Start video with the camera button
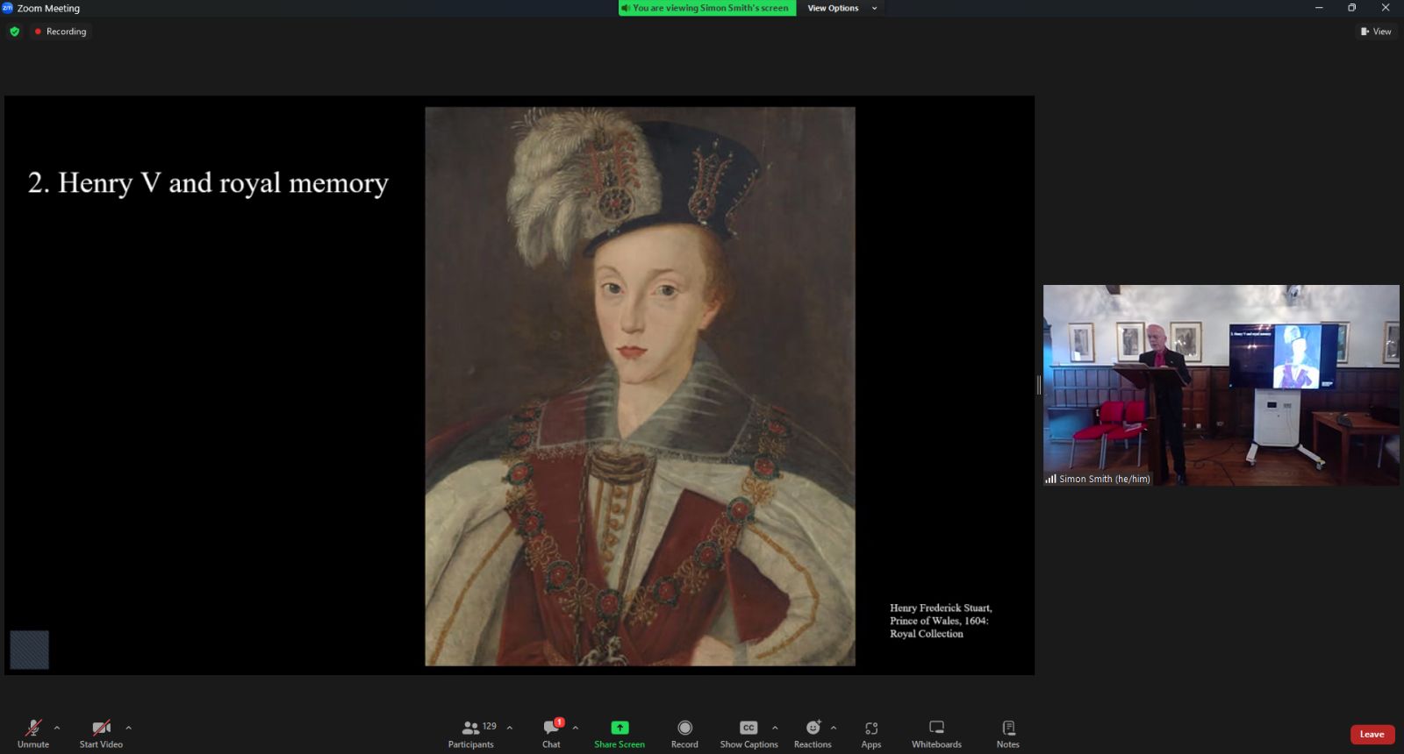The image size is (1404, 754). (101, 733)
